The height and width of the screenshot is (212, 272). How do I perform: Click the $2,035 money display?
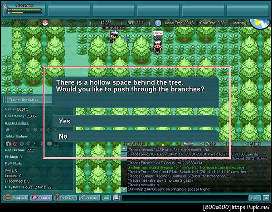point(106,23)
